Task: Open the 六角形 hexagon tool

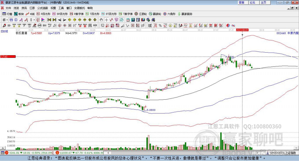Action: (x=169, y=14)
